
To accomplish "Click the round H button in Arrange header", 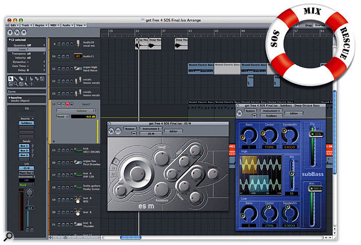I will 24,32.
